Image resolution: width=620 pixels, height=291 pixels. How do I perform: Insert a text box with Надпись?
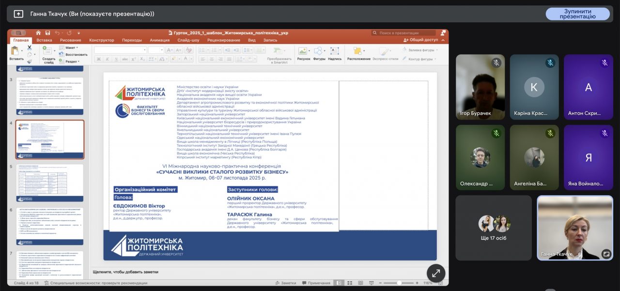tap(335, 52)
